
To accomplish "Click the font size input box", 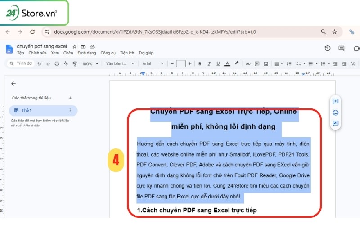I will point(181,63).
